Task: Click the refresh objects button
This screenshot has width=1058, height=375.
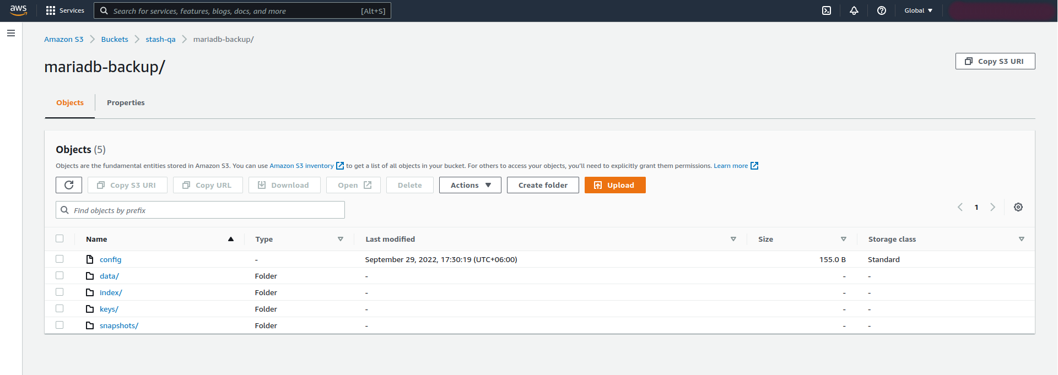Action: click(x=69, y=185)
